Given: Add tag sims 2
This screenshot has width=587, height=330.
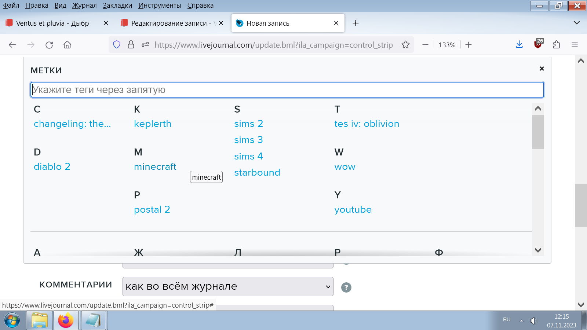Looking at the screenshot, I should 248,124.
